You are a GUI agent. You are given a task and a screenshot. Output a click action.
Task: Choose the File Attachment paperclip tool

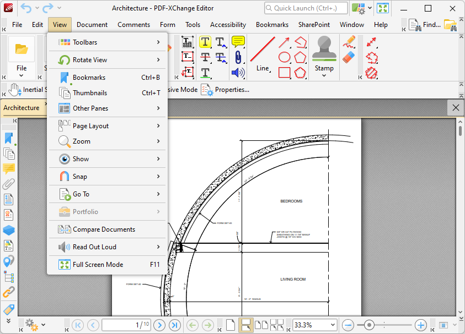pos(238,57)
